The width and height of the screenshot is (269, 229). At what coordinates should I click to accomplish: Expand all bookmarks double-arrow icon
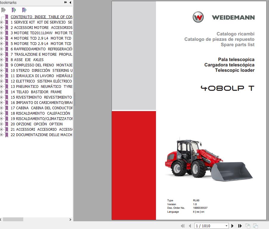[66, 2]
